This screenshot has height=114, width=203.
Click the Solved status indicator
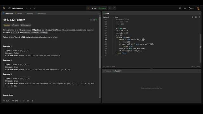click(x=93, y=20)
